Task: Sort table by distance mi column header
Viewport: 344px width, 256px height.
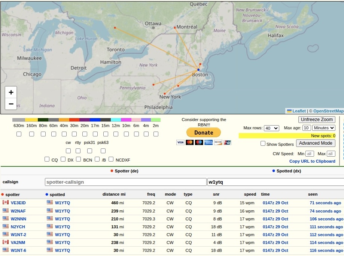Action: tap(113, 194)
